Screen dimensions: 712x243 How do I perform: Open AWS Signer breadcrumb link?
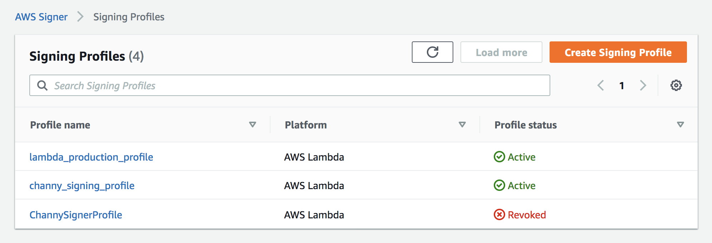[x=41, y=17]
